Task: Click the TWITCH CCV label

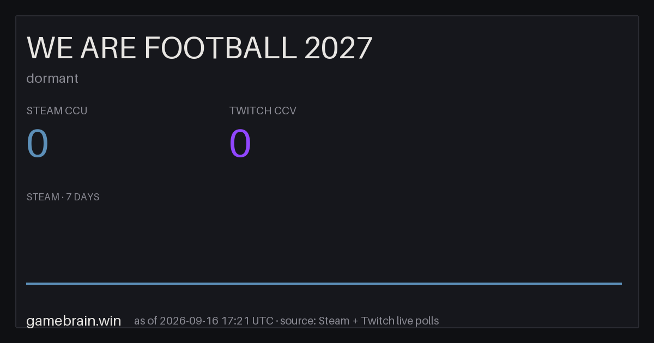Action: point(263,111)
